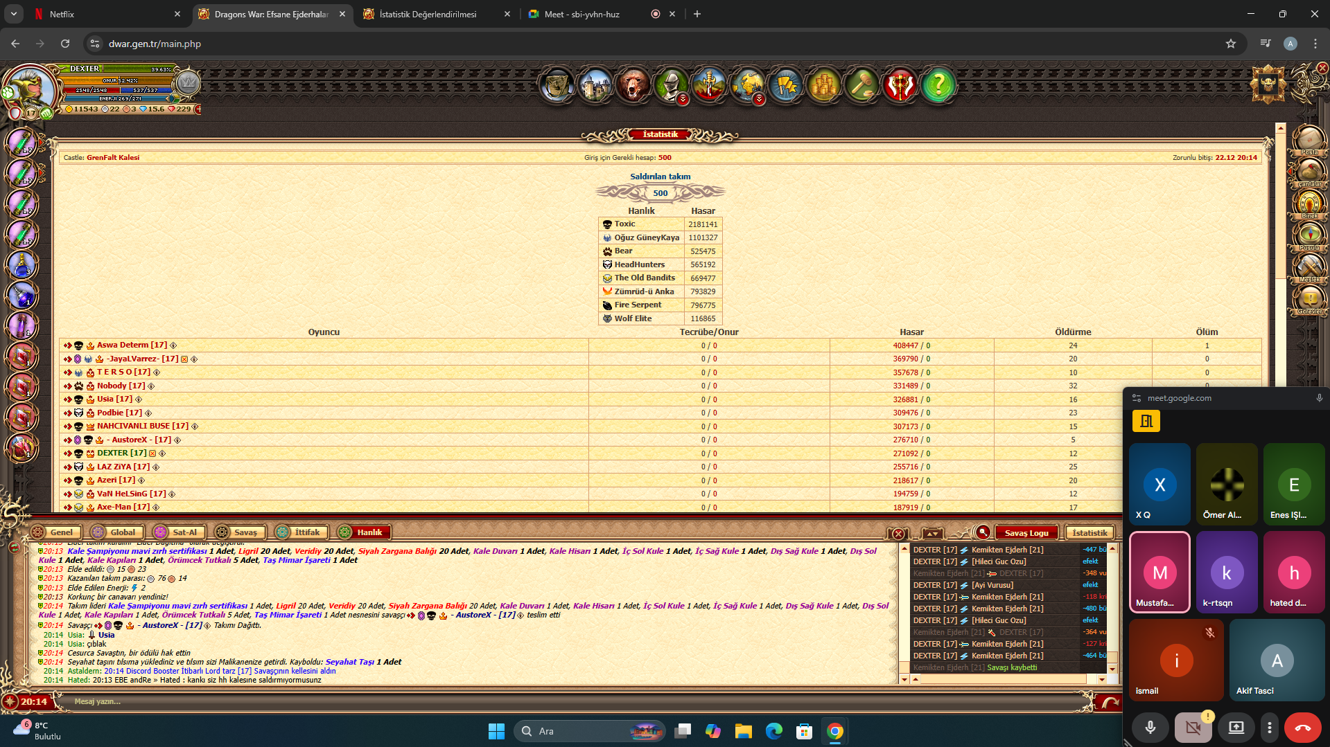Open VaN HeLSinG player link
The image size is (1330, 747).
click(x=132, y=494)
